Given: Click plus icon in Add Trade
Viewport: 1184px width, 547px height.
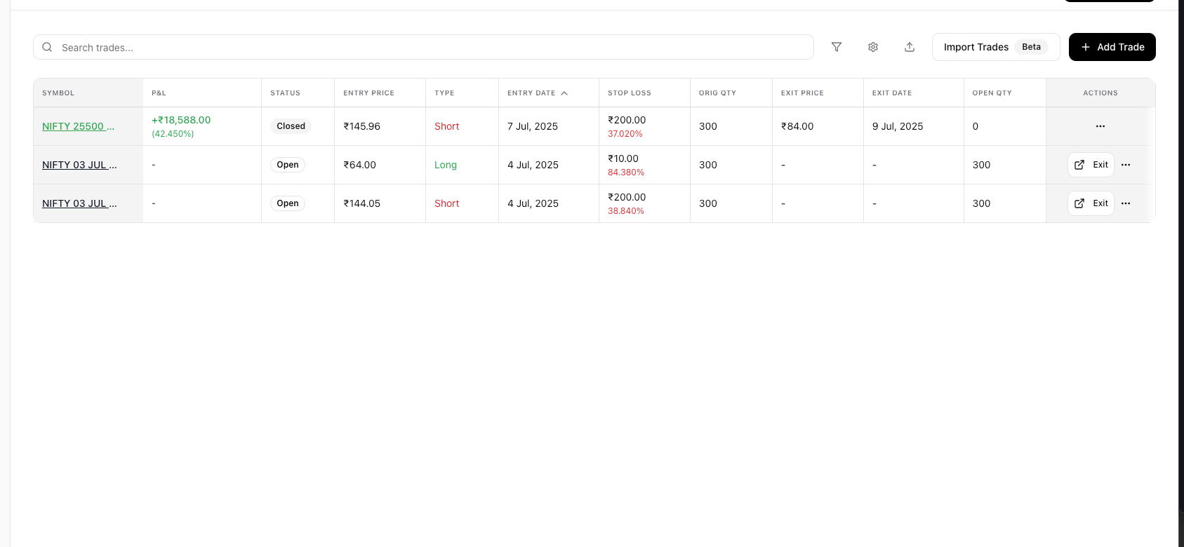Looking at the screenshot, I should [x=1086, y=47].
